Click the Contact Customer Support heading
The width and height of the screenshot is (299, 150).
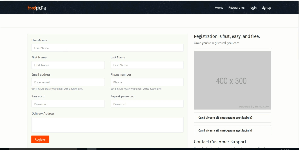point(220,142)
